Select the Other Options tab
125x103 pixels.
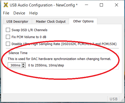[x=83, y=21]
